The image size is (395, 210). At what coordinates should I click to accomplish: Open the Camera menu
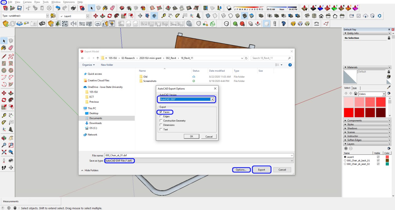[x=27, y=2]
